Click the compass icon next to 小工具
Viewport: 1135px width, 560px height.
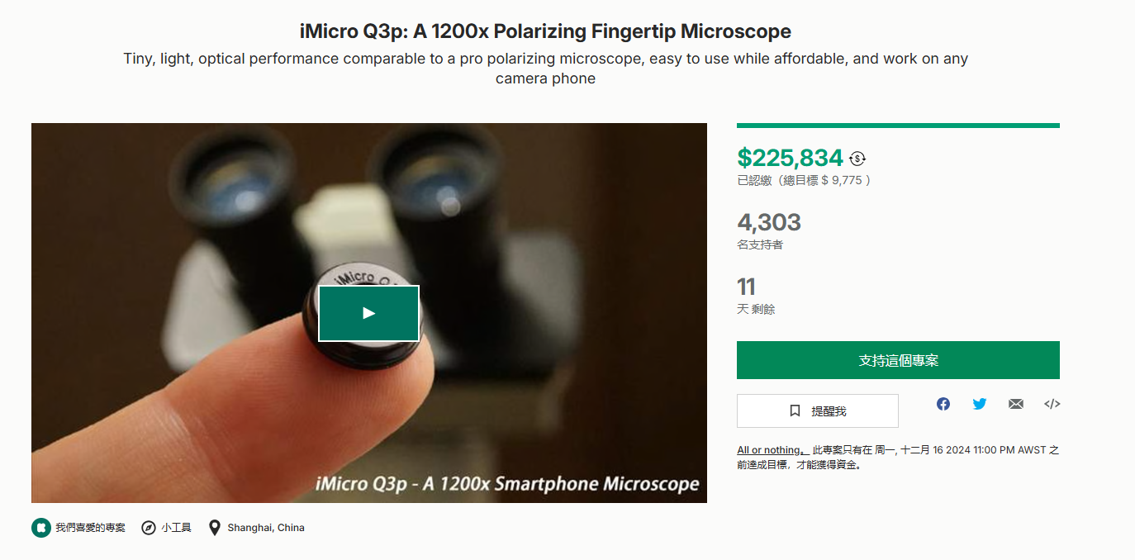point(149,528)
